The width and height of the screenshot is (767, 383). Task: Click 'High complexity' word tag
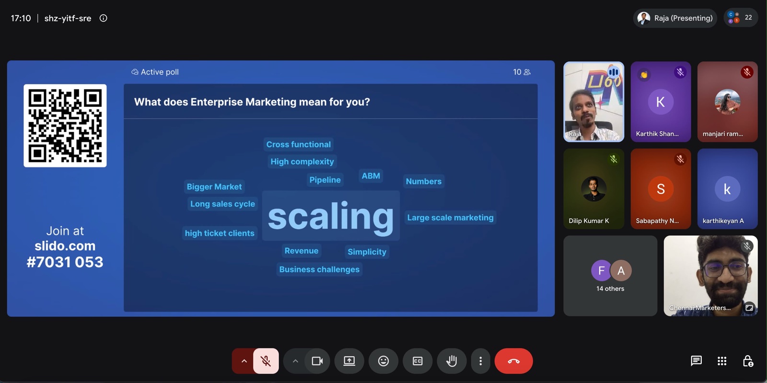(x=302, y=162)
